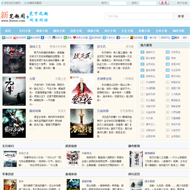The width and height of the screenshot is (190, 190).
Task: Save to 百度云收藏 heart icon
Action: (x=74, y=37)
